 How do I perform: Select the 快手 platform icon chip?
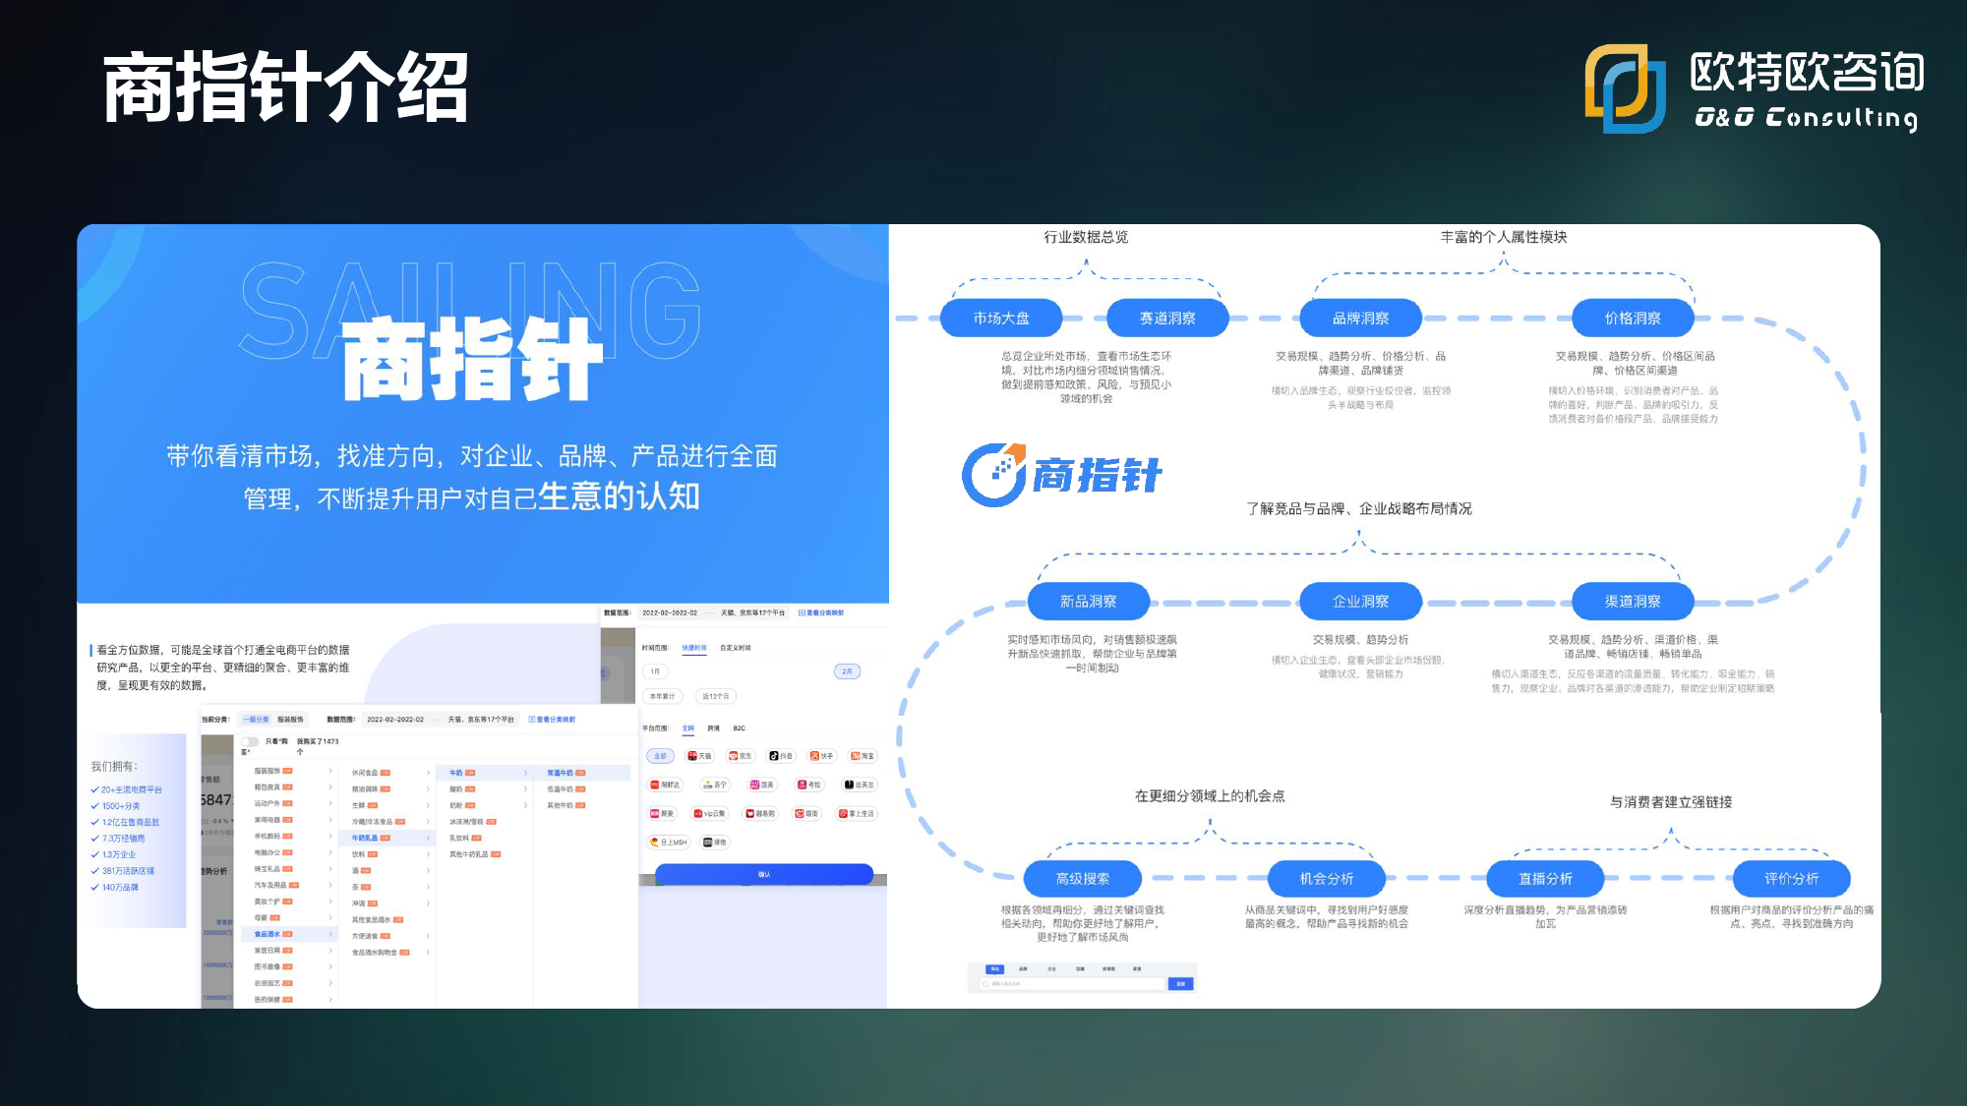(821, 756)
